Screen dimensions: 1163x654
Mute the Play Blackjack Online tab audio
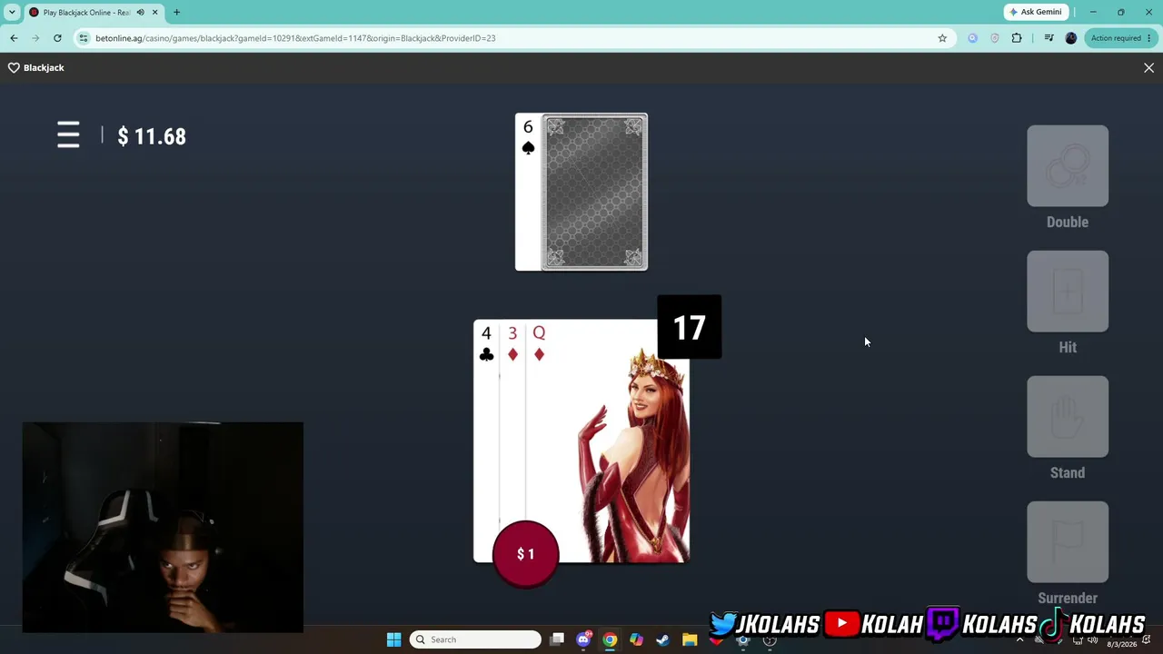(x=140, y=13)
